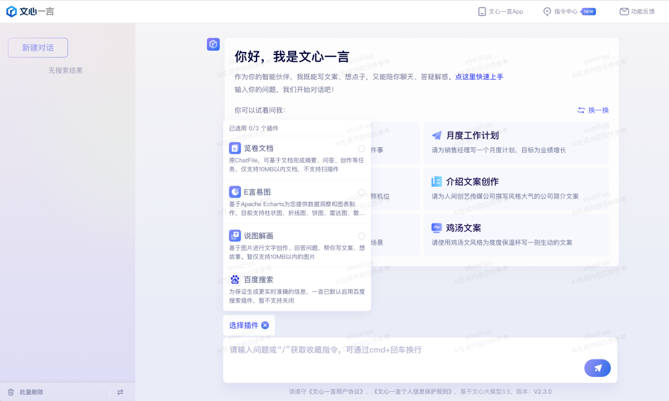Viewport: 669px width, 401px height.
Task: Collapse the plugin panel via 选择插件 ✕
Action: click(x=265, y=324)
